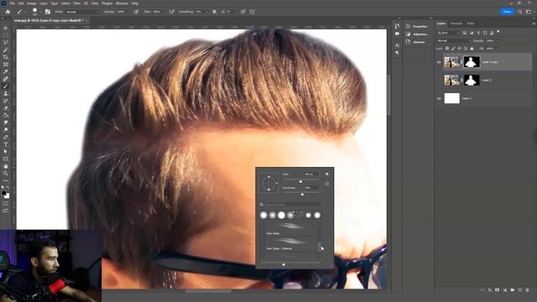This screenshot has width=537, height=302.
Task: Open the brush popup settings gear
Action: pos(327,174)
